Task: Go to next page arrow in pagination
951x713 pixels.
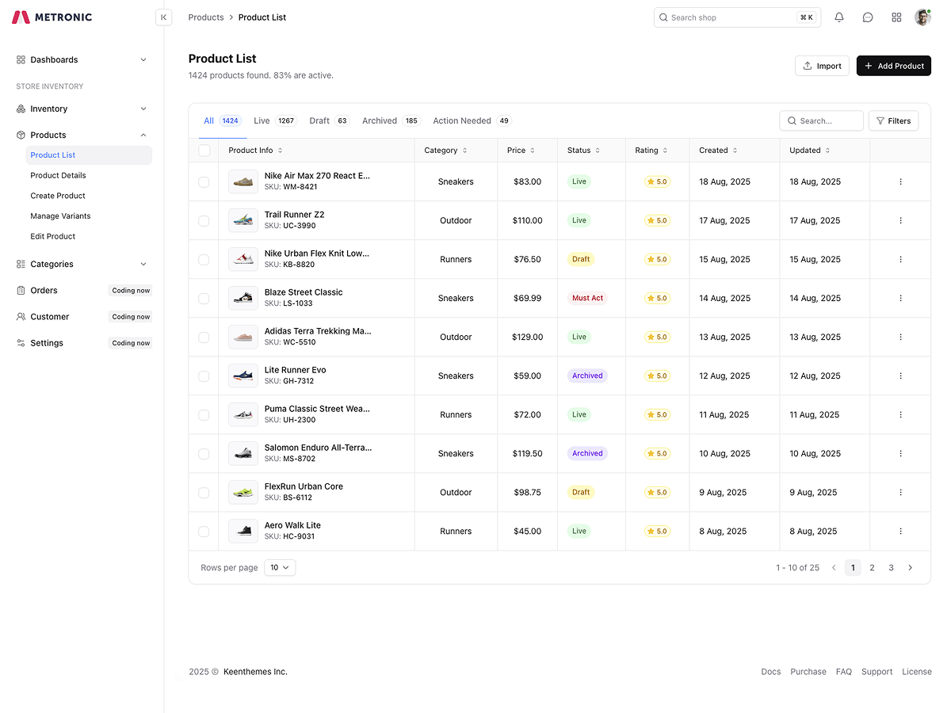Action: pyautogui.click(x=910, y=568)
